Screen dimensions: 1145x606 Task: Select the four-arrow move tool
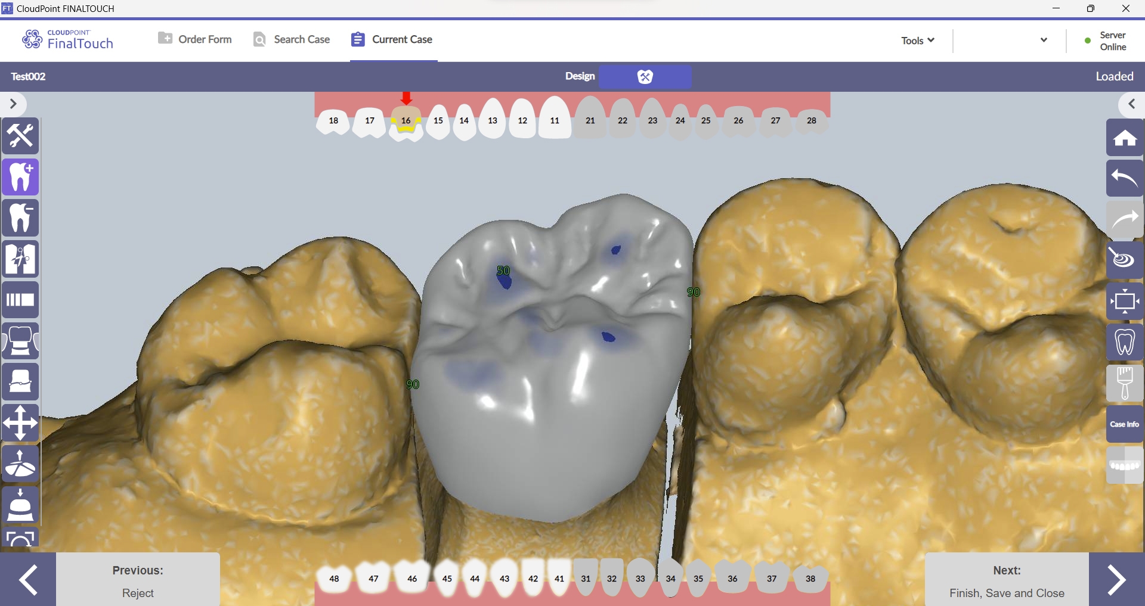(x=21, y=423)
